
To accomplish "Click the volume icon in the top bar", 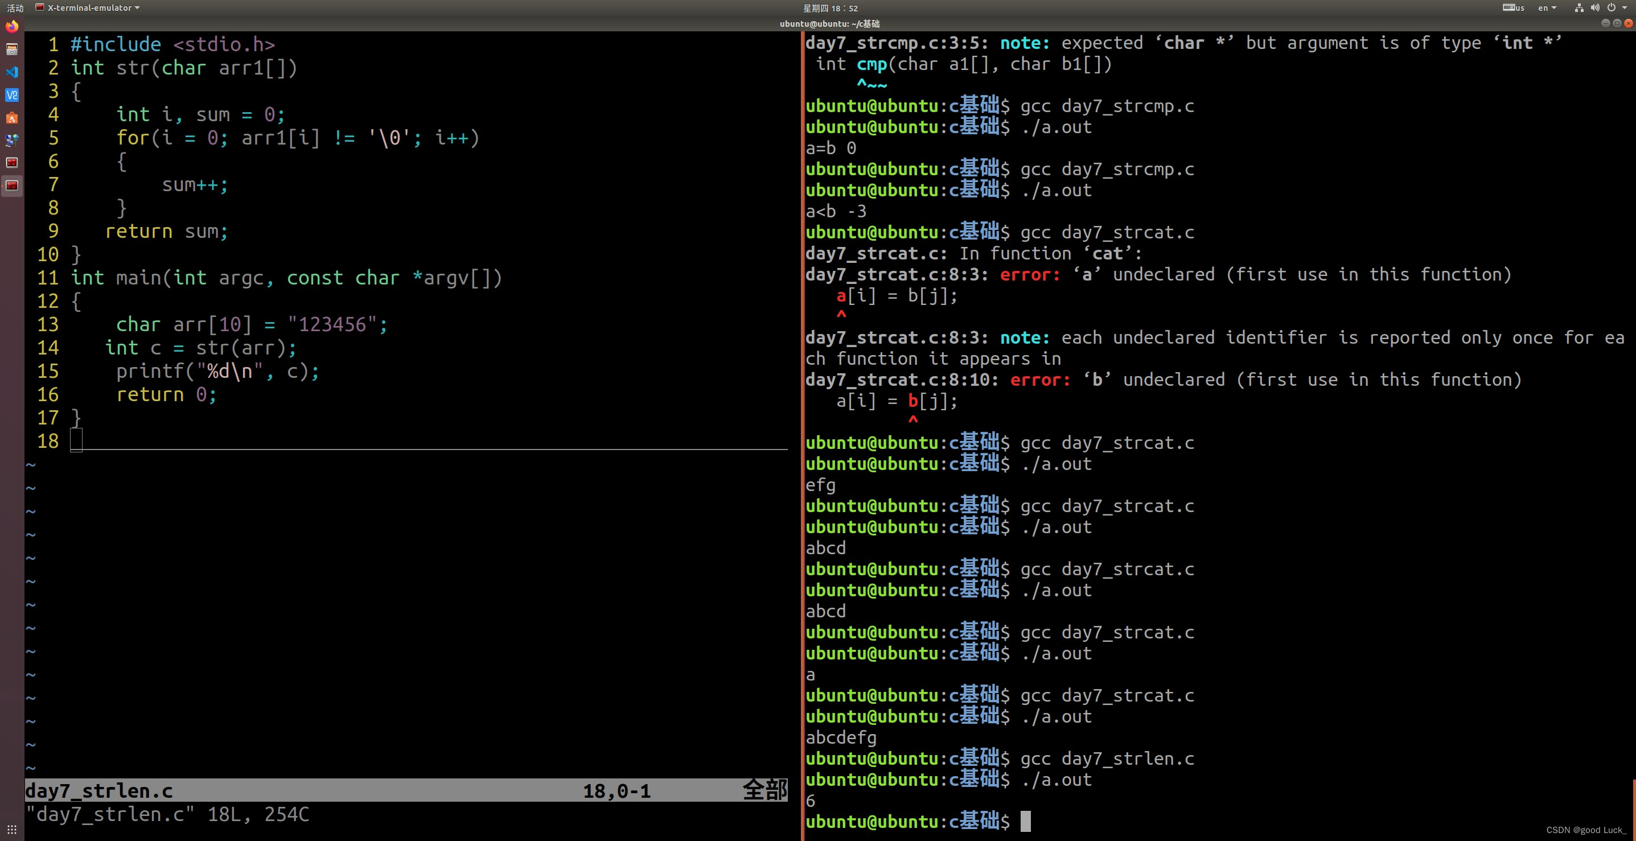I will (x=1594, y=7).
